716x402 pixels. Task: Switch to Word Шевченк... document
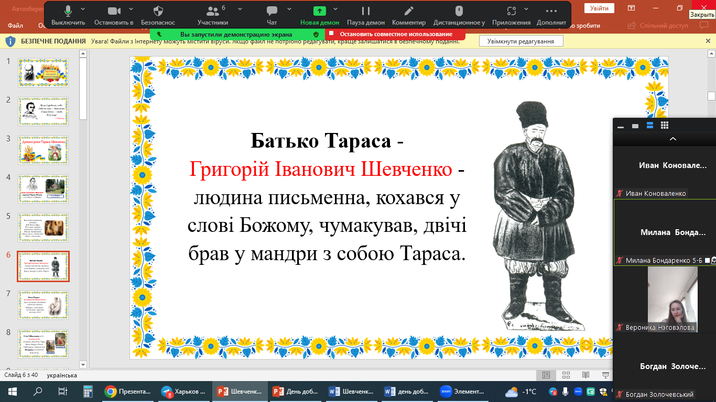tap(351, 392)
